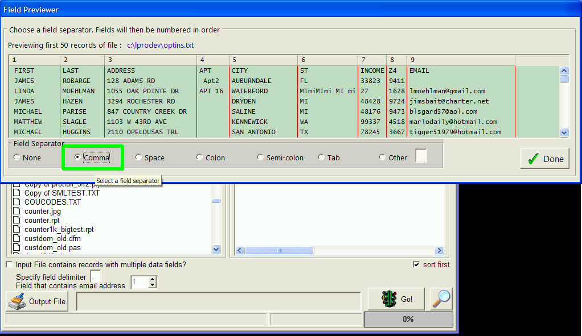Uncheck the sort first checkbox
Image resolution: width=582 pixels, height=336 pixels.
(416, 264)
